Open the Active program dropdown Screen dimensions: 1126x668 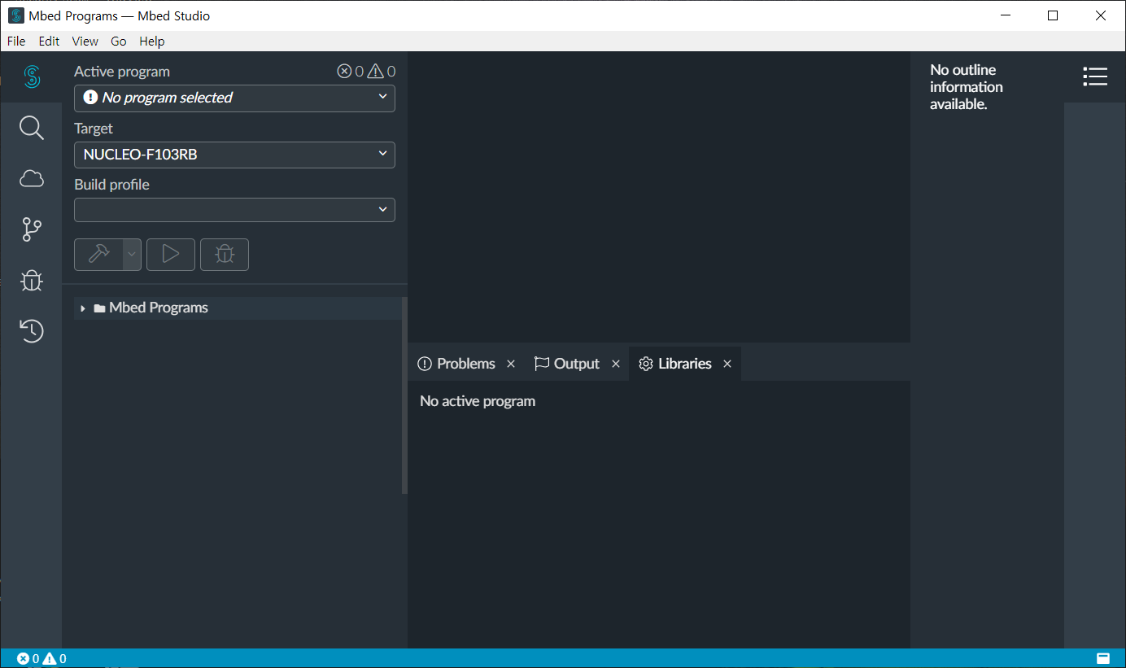coord(234,98)
